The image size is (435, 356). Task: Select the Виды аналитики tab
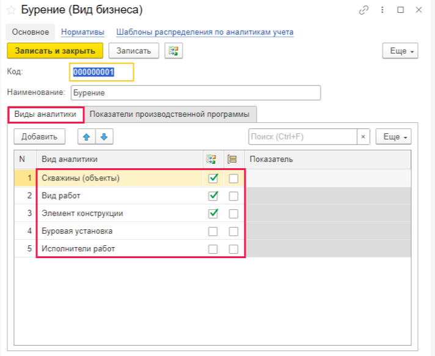pyautogui.click(x=45, y=114)
